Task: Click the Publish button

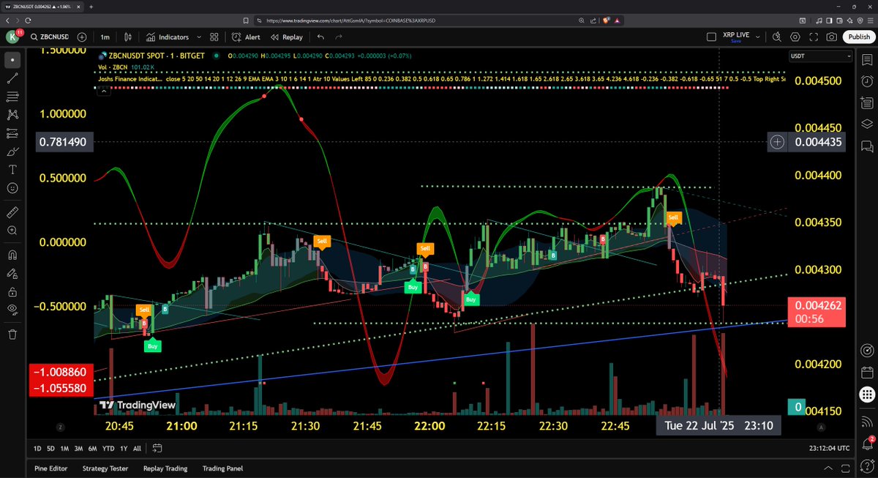Action: pyautogui.click(x=860, y=37)
